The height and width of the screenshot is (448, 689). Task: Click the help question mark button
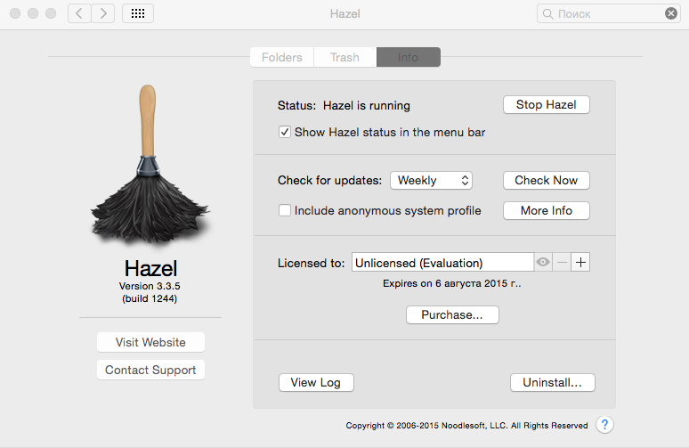click(604, 425)
